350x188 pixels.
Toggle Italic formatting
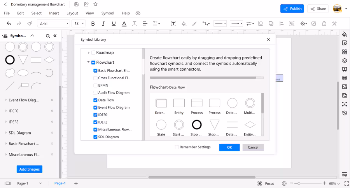click(103, 24)
